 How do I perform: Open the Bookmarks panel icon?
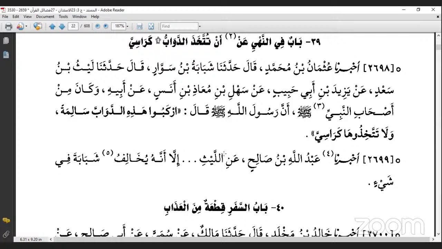(6, 55)
